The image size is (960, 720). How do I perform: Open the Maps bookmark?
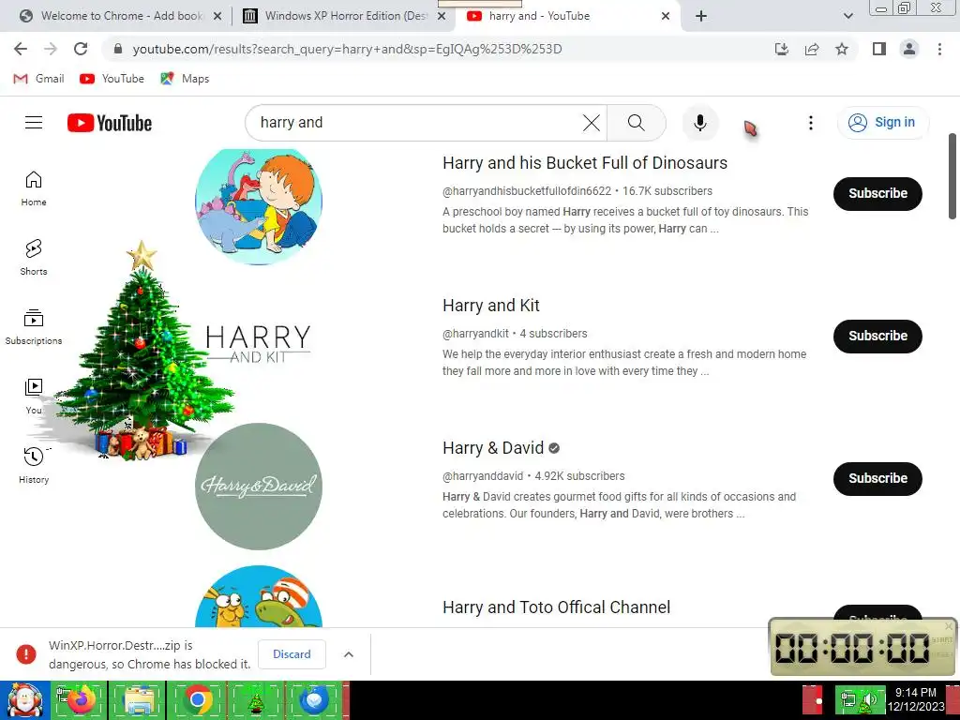point(185,79)
